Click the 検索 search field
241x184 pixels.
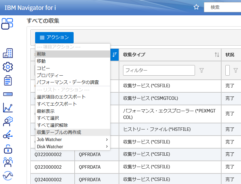(223, 7)
